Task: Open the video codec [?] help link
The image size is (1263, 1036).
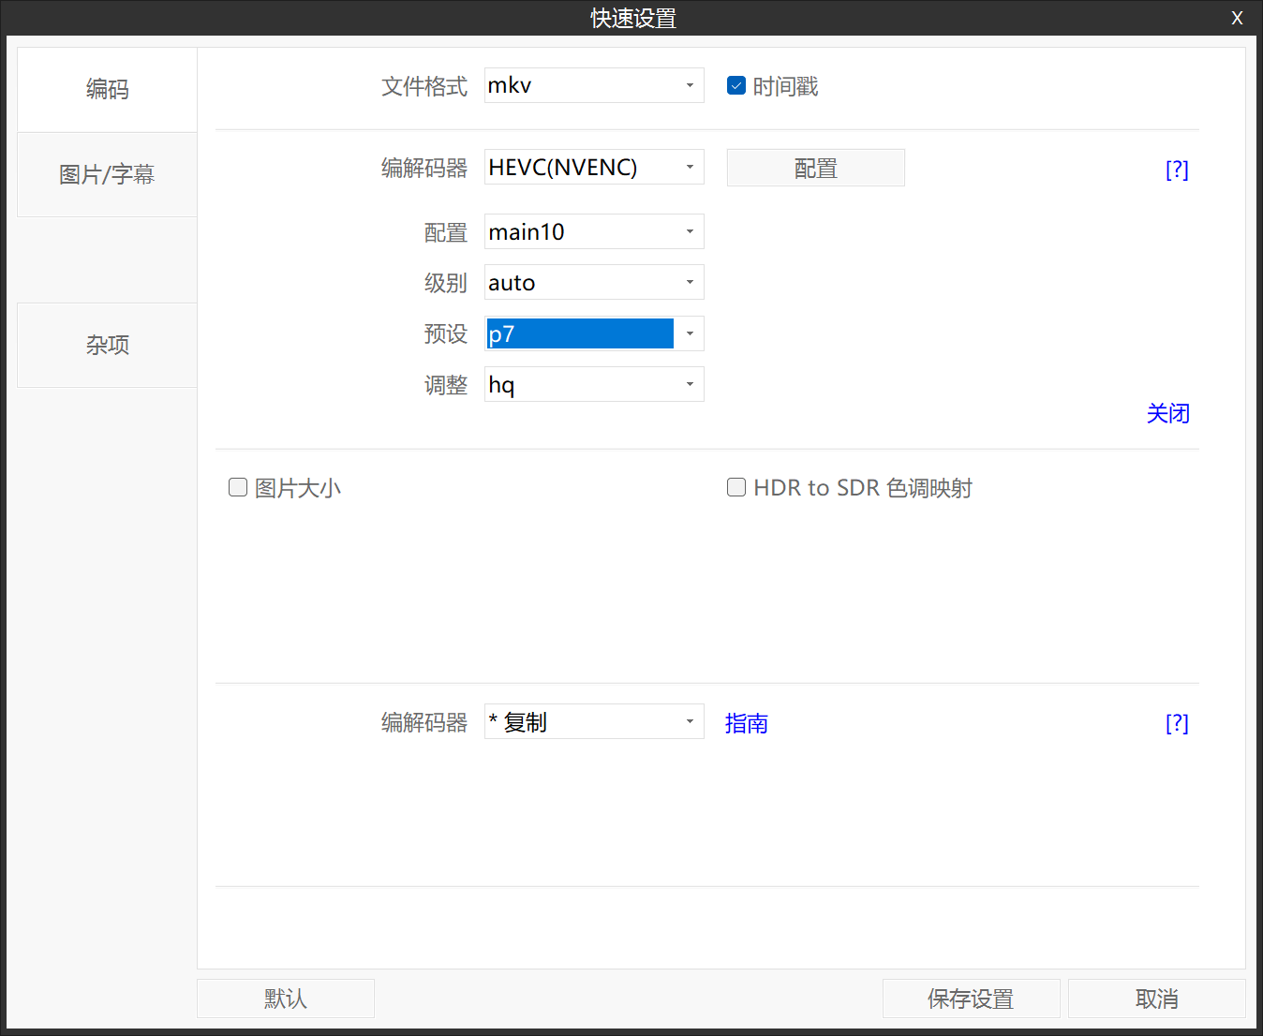Action: [1177, 170]
